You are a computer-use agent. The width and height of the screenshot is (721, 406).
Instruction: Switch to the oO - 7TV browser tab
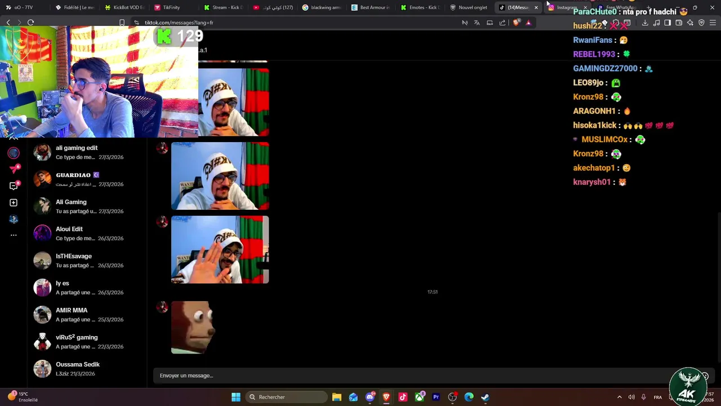[26, 7]
